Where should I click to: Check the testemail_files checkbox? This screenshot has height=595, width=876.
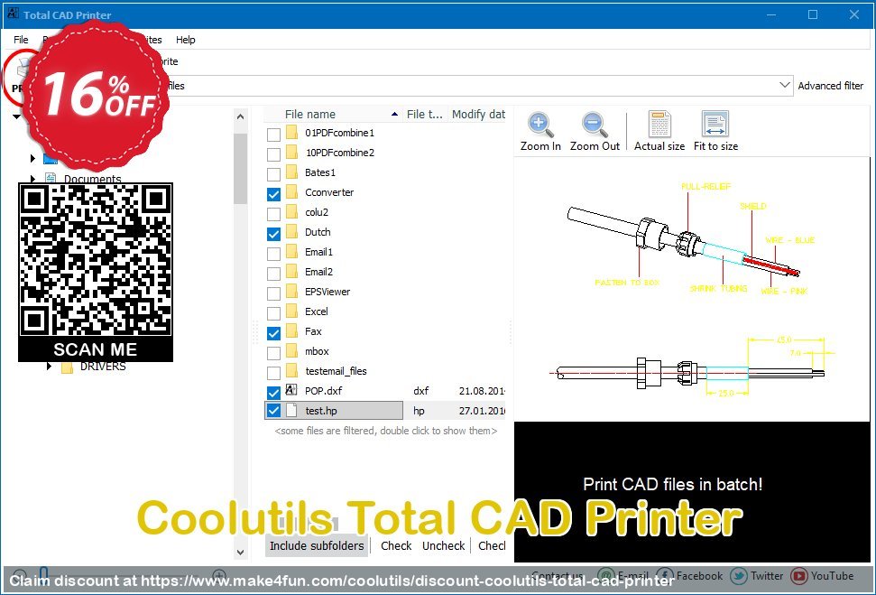pos(273,372)
